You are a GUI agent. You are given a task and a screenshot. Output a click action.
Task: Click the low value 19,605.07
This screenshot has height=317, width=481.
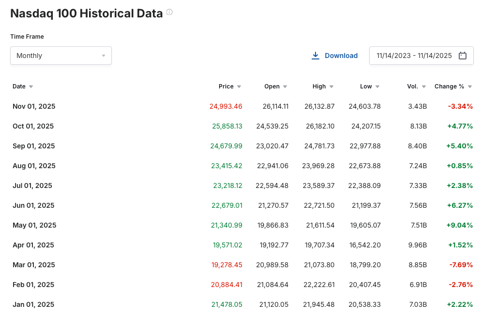coord(365,225)
